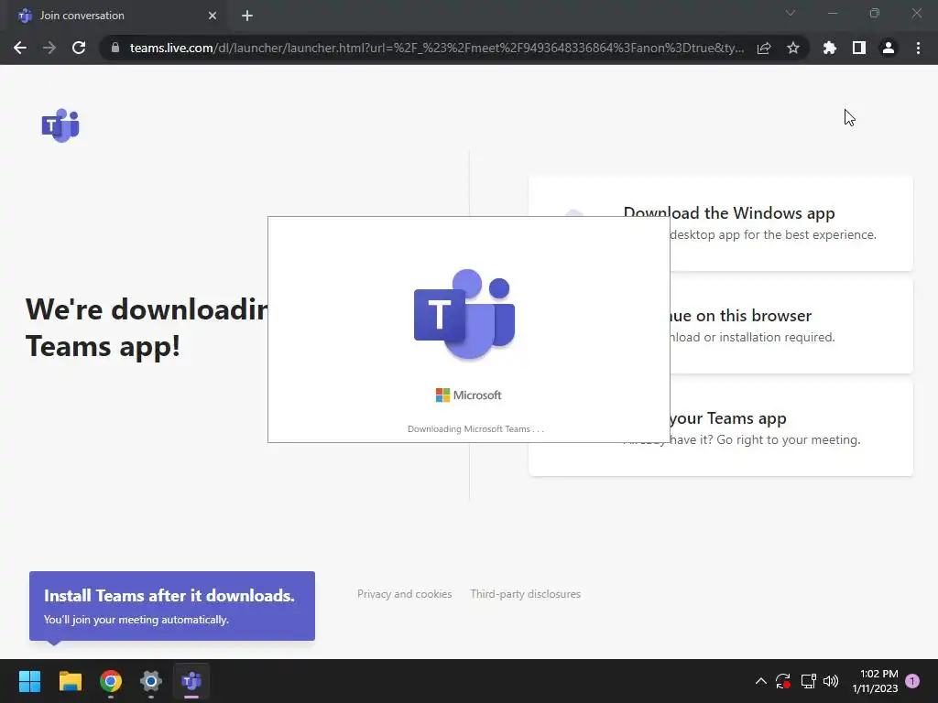The image size is (938, 703).
Task: Open the Third-party disclosures link
Action: (525, 594)
